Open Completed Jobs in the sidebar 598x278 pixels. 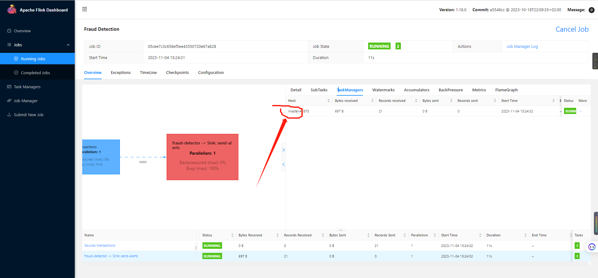pos(35,73)
